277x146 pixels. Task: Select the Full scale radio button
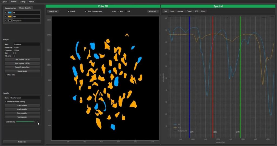[x=126, y=11]
